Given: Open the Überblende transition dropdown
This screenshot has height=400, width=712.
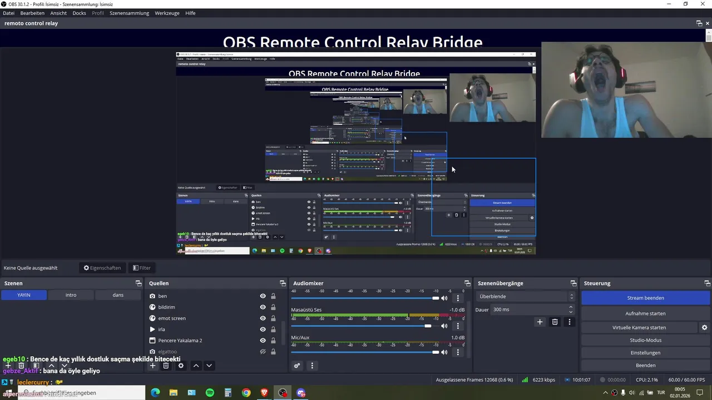Looking at the screenshot, I should coord(526,297).
